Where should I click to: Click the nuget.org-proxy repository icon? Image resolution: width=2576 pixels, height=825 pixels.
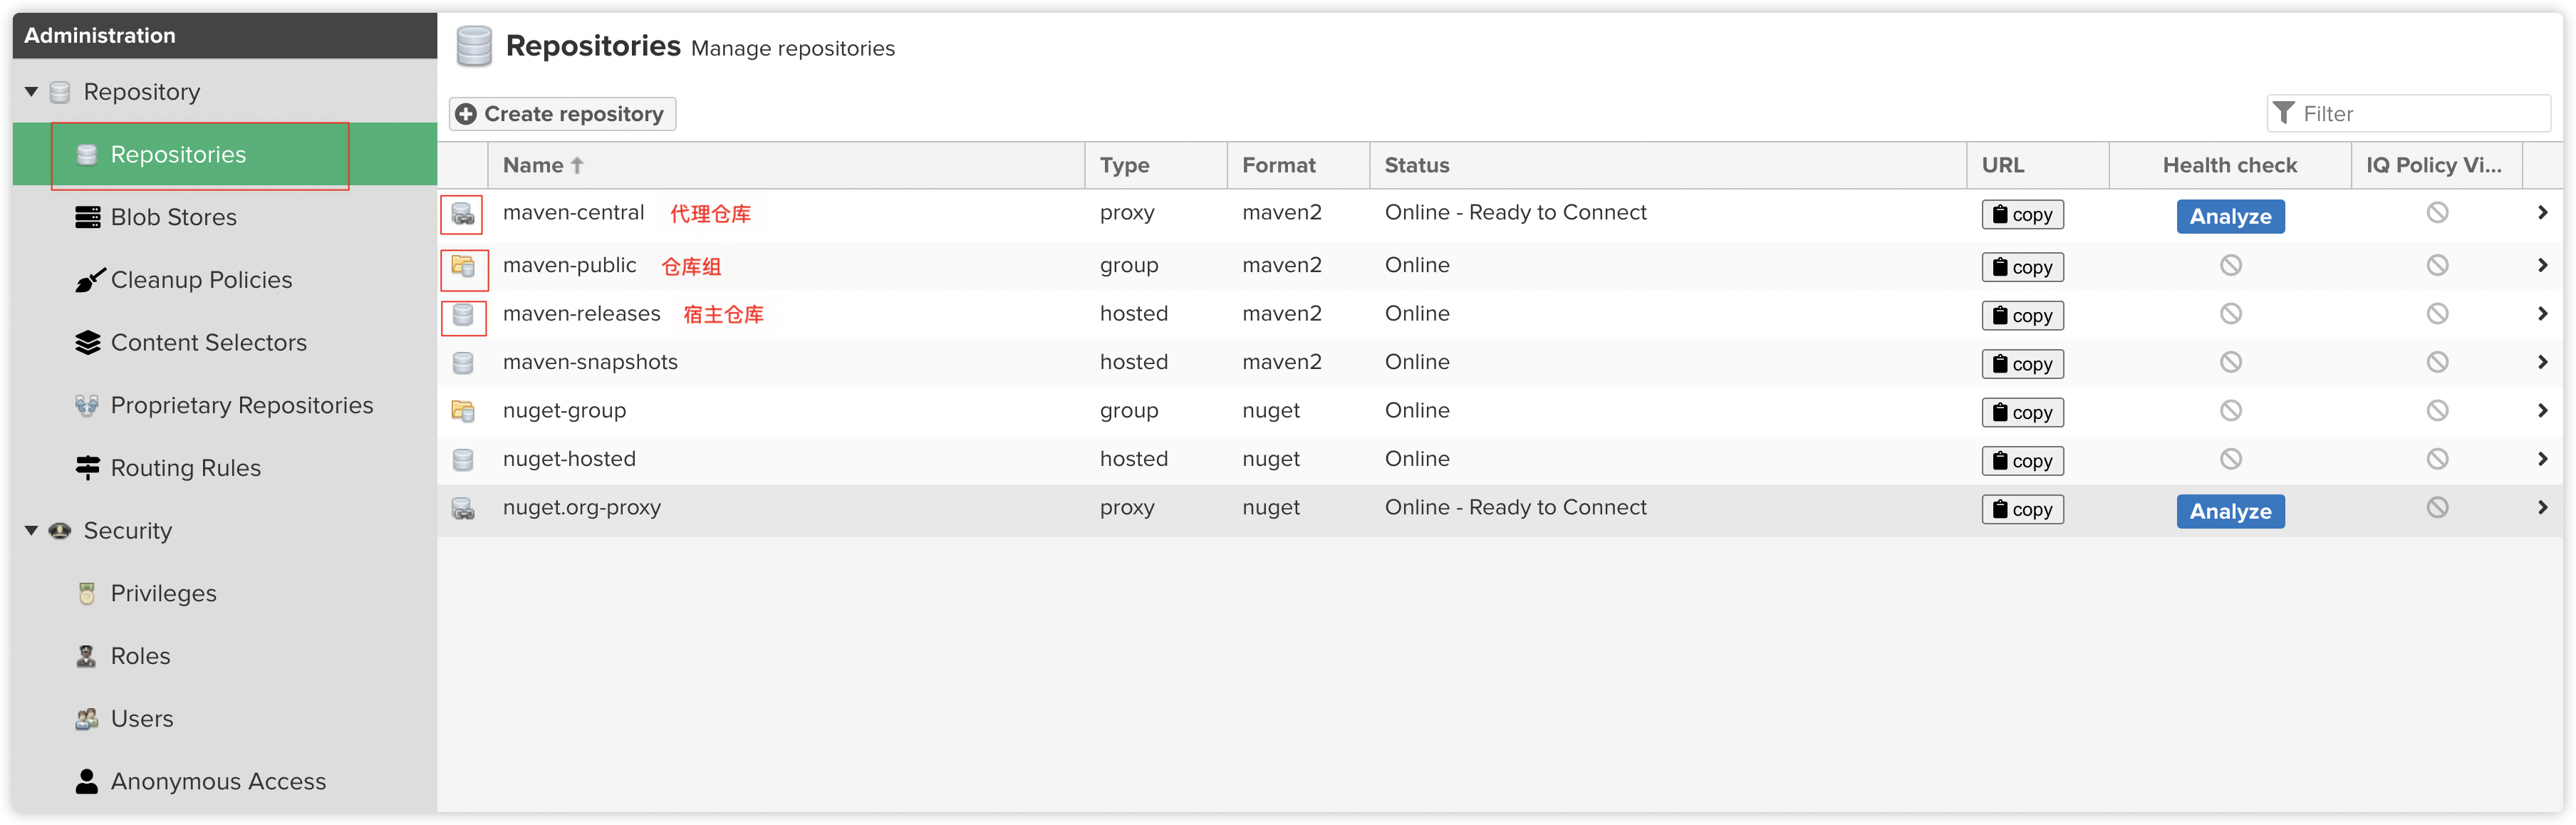[463, 508]
